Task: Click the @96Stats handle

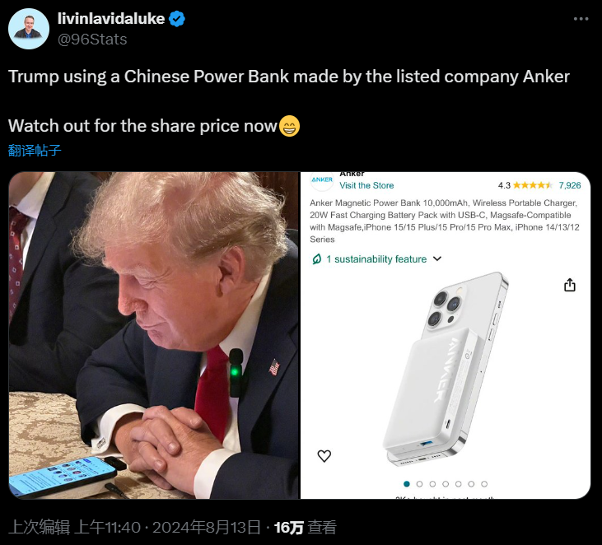Action: tap(92, 40)
